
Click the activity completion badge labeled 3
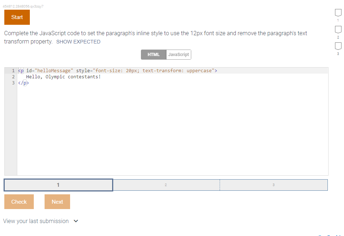pos(338,45)
